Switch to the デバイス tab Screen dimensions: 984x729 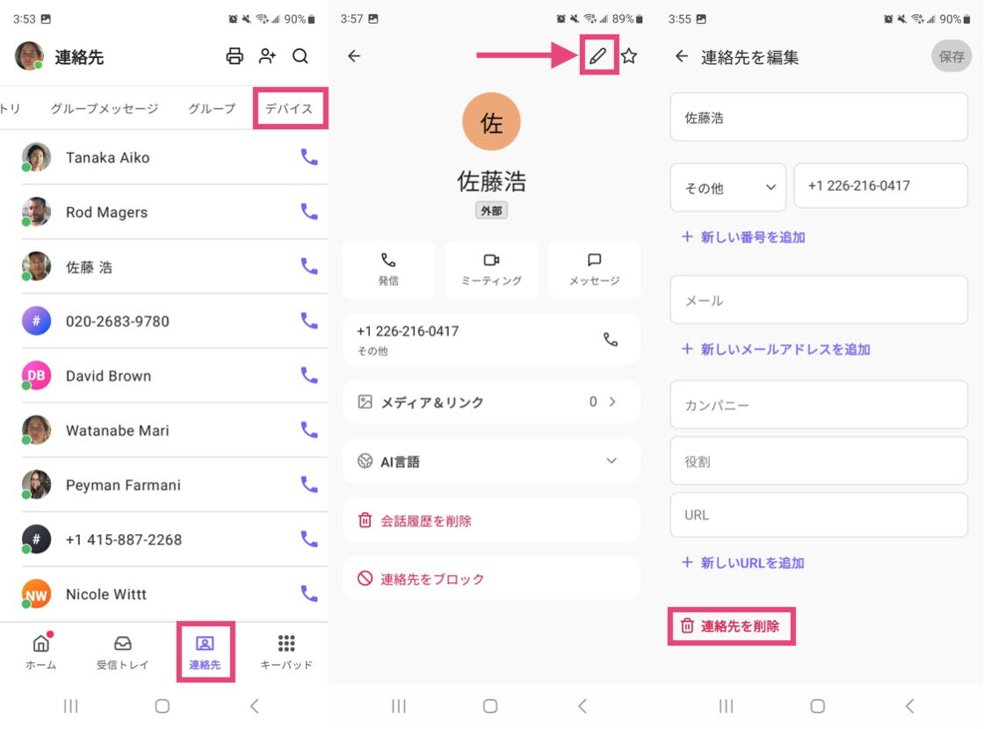[x=290, y=107]
